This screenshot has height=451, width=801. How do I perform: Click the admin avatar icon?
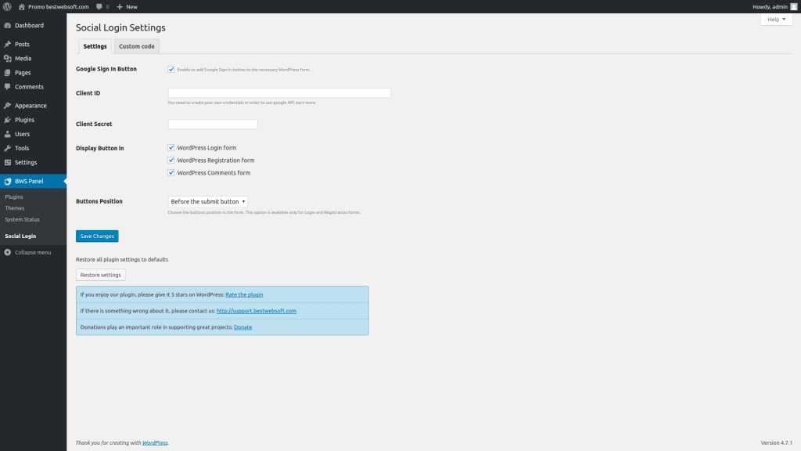pyautogui.click(x=793, y=6)
